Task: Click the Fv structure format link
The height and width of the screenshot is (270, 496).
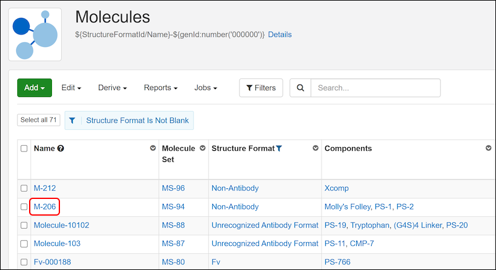Action: tap(216, 262)
